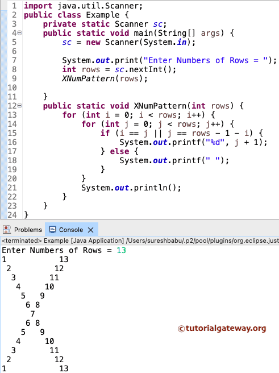Viewport: 279px width, 373px height.
Task: Click the green input value 13 in console
Action: [121, 250]
